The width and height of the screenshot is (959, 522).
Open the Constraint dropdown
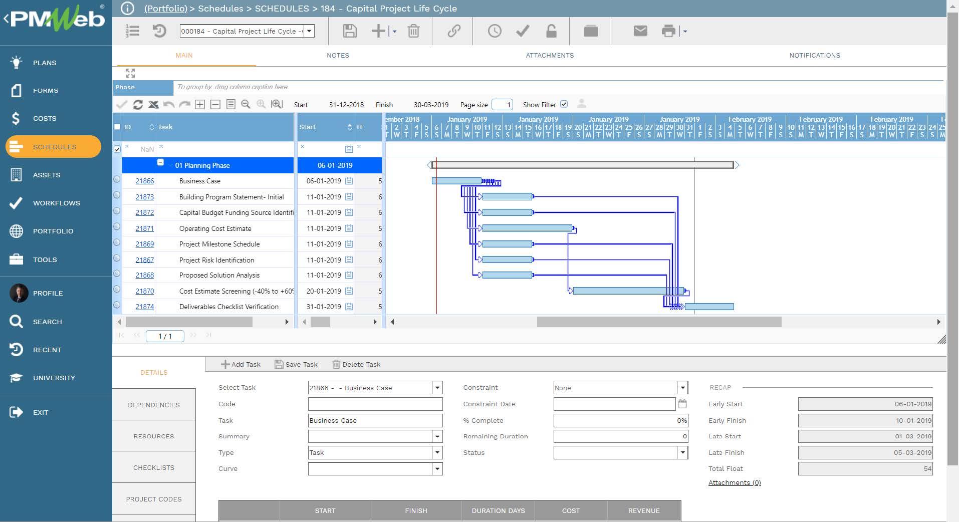(682, 388)
